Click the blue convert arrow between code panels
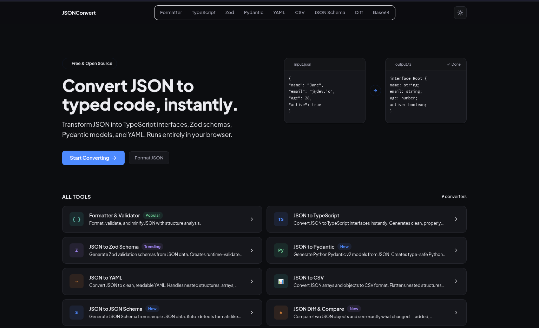The width and height of the screenshot is (539, 328). pos(375,91)
